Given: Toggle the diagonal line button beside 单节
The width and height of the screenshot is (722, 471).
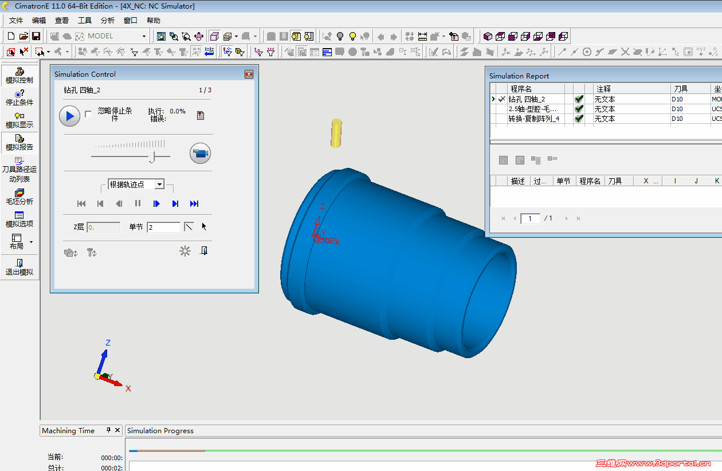Looking at the screenshot, I should [189, 227].
